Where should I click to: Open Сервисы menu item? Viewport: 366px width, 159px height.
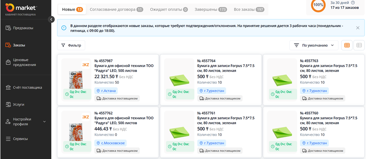(20, 139)
